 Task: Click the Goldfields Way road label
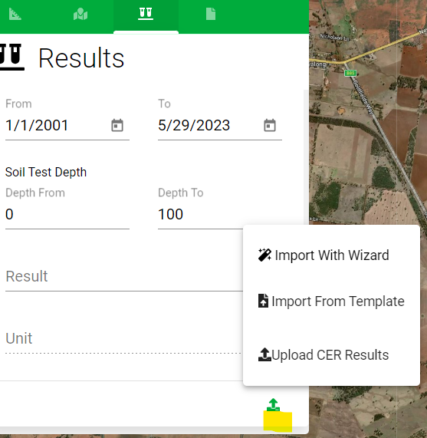coord(363,97)
